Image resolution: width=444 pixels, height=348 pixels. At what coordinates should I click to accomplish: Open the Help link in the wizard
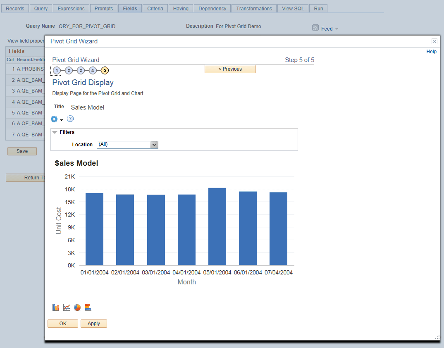(431, 51)
